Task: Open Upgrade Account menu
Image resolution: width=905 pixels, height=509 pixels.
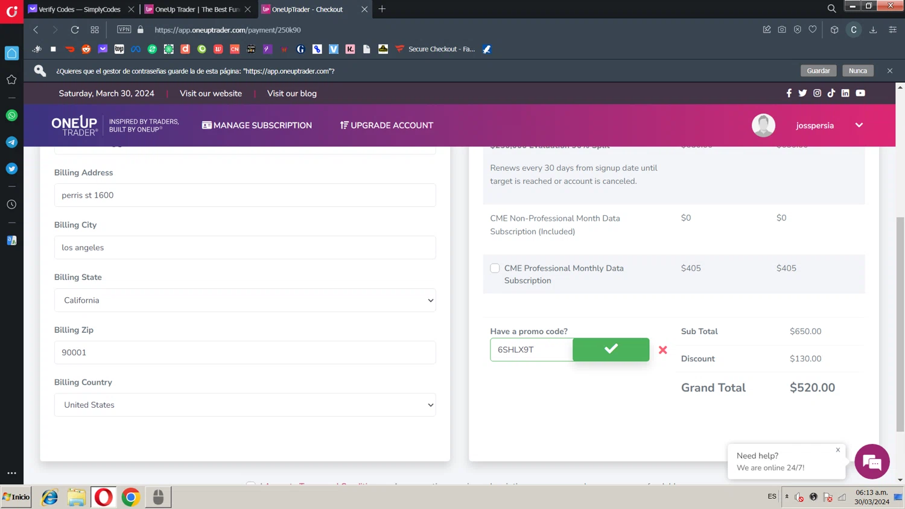Action: click(x=387, y=125)
